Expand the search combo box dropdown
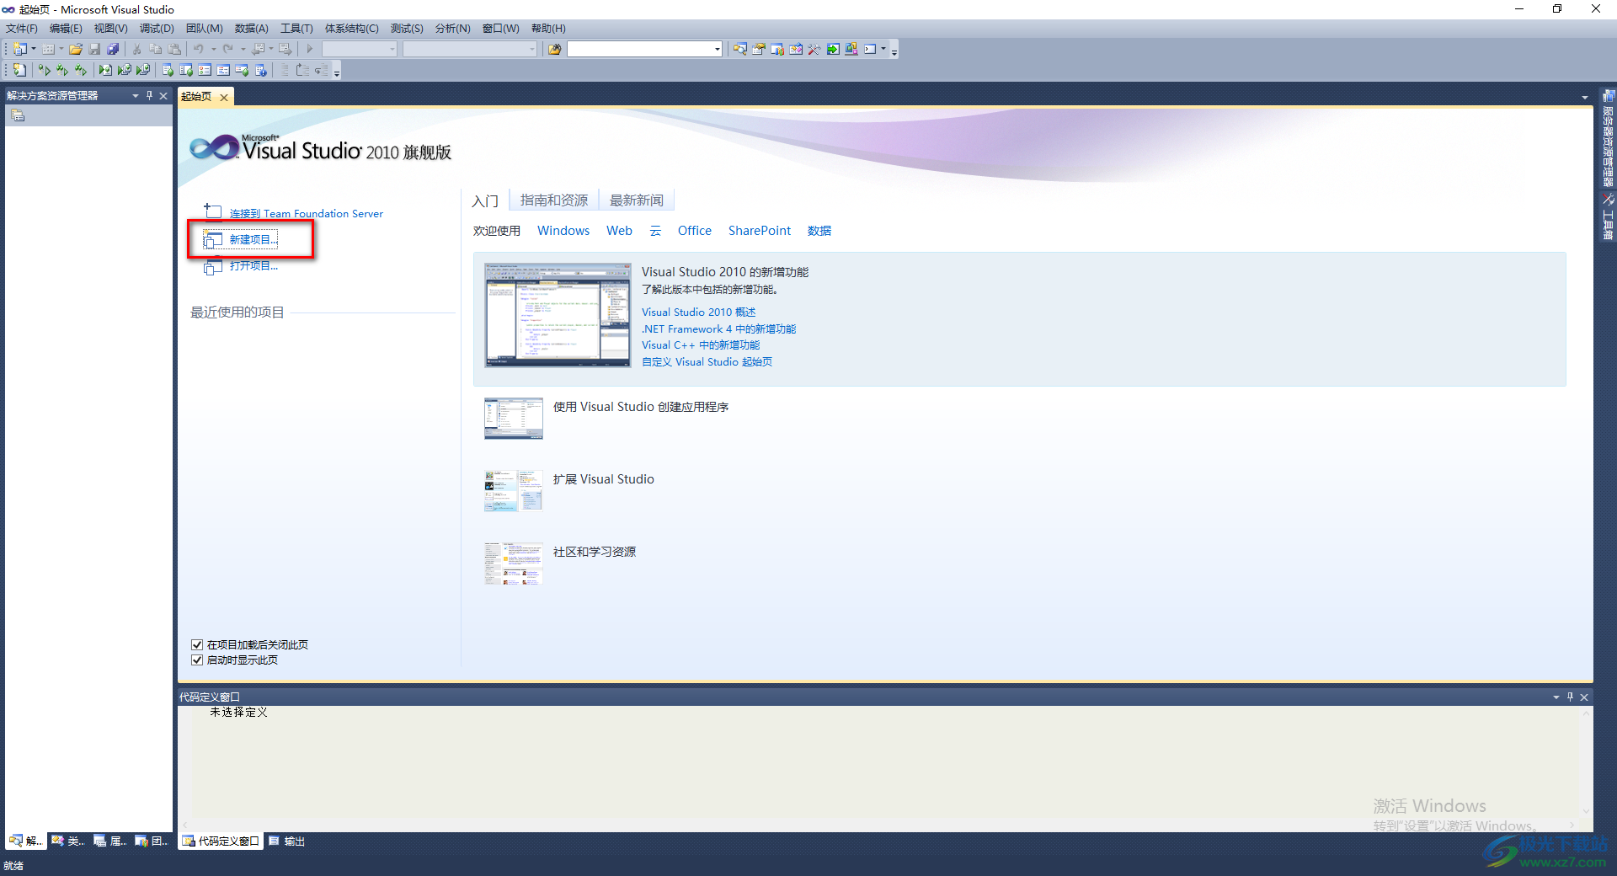Image resolution: width=1617 pixels, height=876 pixels. tap(718, 49)
